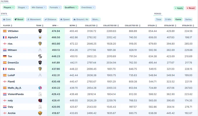This screenshot has height=116, width=198.
Task: Click the Spain flag next to VKSailen
Action: [5, 31]
